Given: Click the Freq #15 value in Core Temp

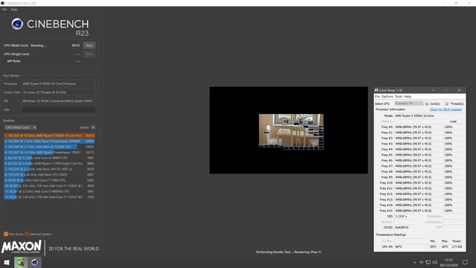Looking at the screenshot, I should click(418, 211).
